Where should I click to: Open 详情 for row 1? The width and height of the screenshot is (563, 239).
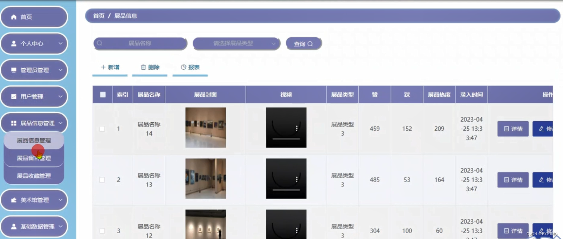click(x=513, y=129)
